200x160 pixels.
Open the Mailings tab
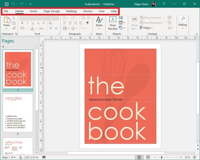coord(72,11)
